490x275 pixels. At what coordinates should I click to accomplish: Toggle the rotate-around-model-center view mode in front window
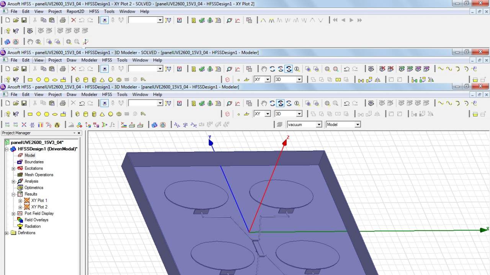point(272,103)
